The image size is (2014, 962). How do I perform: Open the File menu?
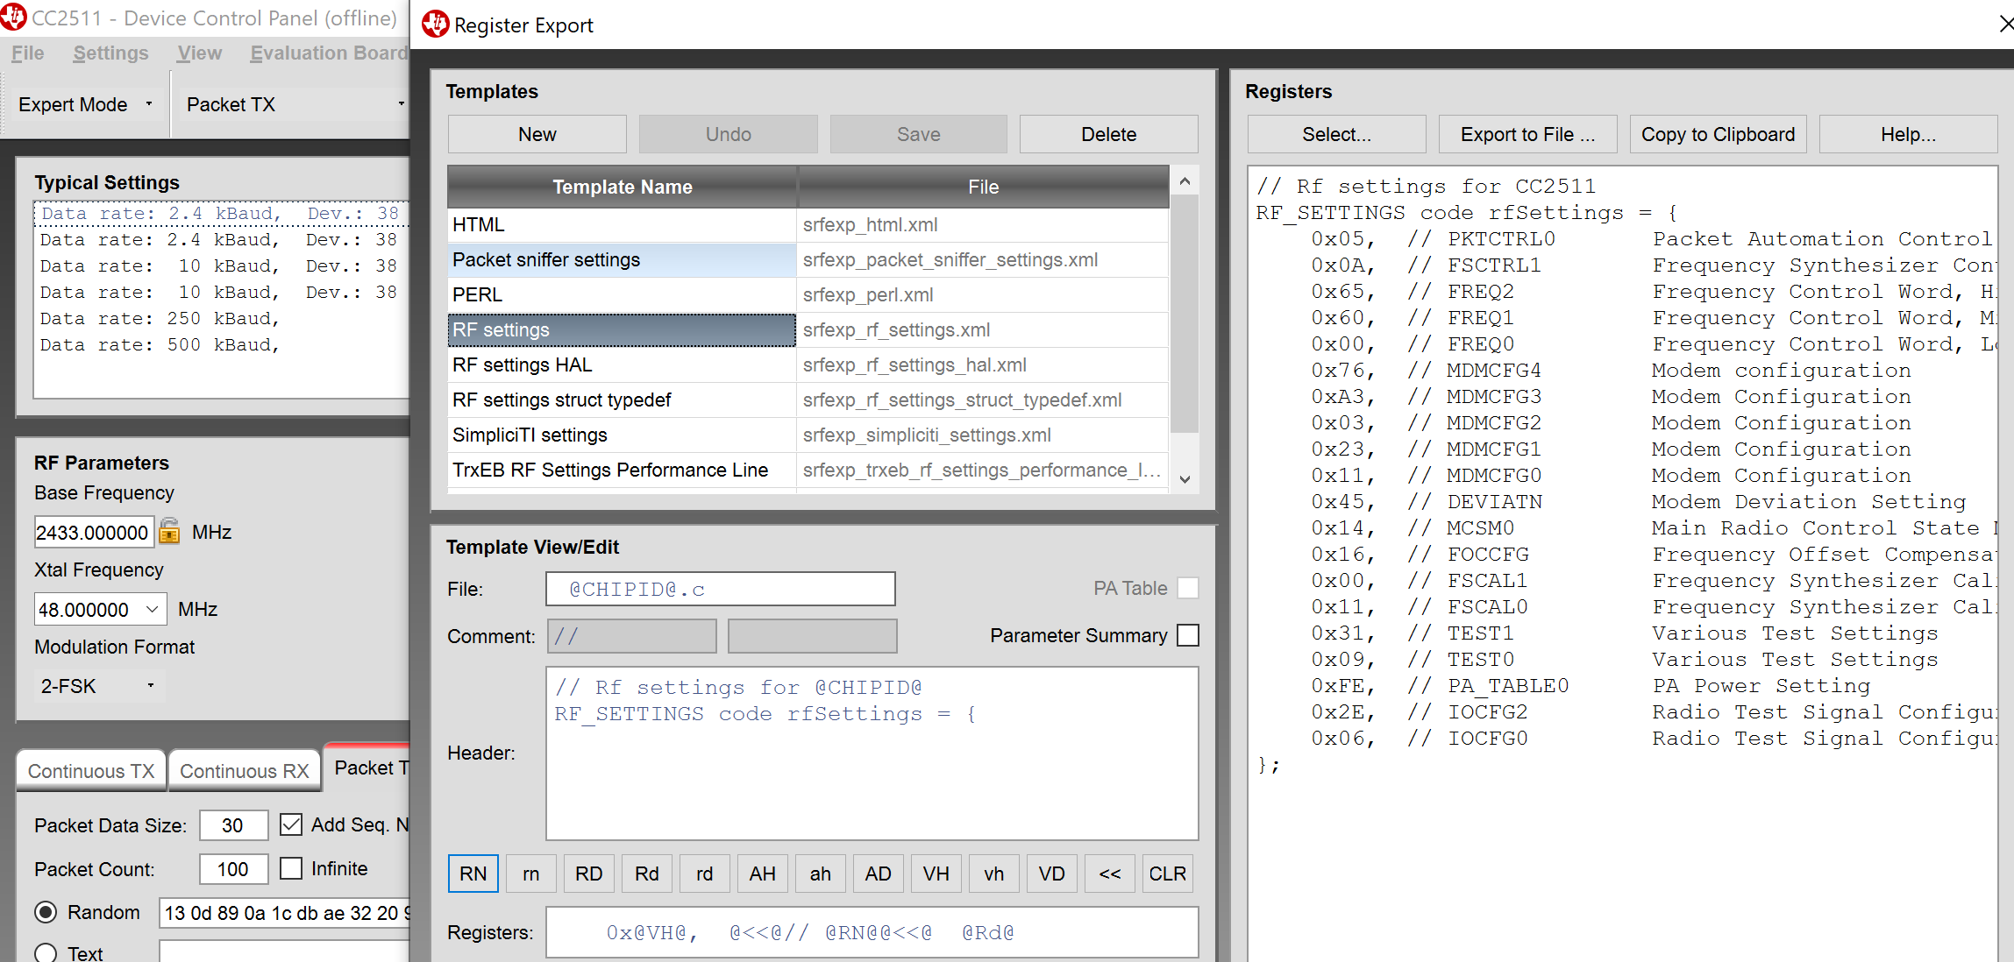tap(27, 53)
